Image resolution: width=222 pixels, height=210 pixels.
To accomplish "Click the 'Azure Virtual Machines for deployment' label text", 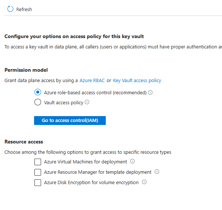I will coord(85,162).
